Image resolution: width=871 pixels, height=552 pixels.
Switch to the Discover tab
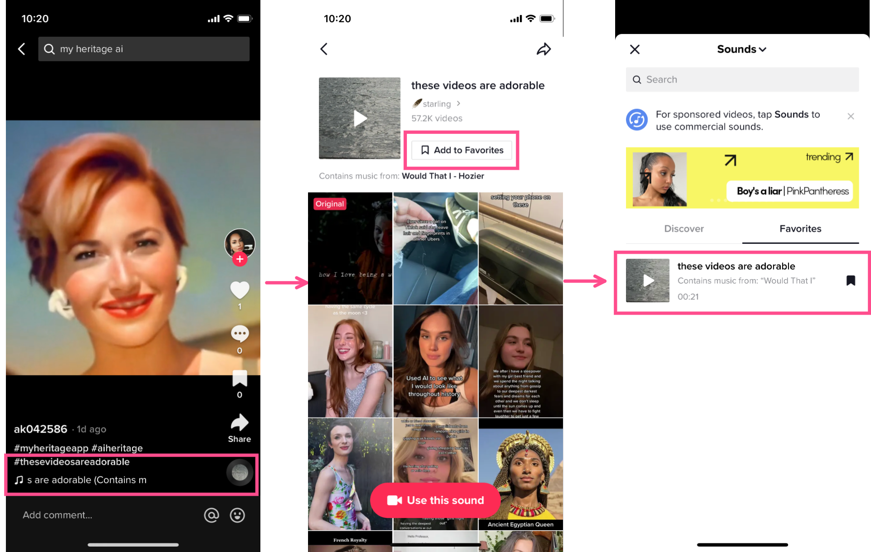tap(684, 229)
